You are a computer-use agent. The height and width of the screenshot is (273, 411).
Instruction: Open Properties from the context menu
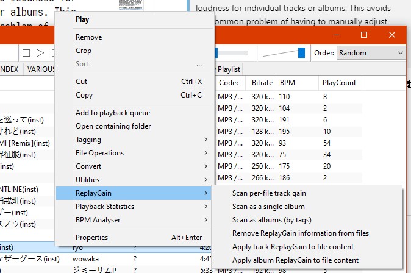pos(134,238)
